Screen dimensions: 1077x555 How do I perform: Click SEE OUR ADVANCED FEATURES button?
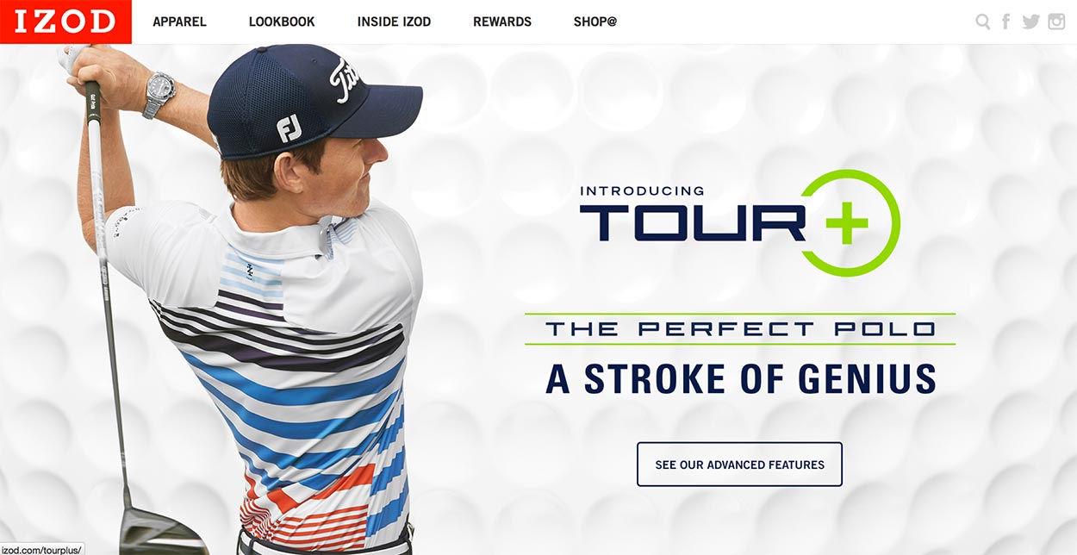(x=739, y=465)
